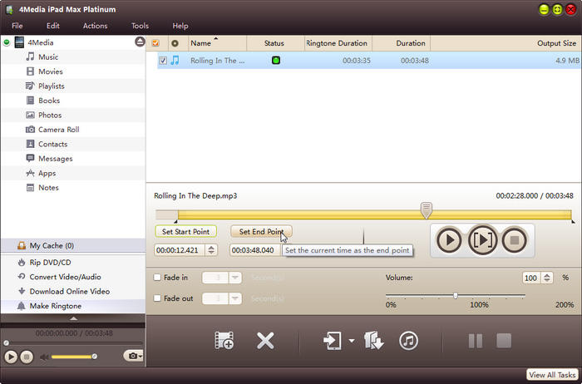Screen dimensions: 582x384
Task: Open the Fade in seconds dropdown
Action: click(x=234, y=278)
